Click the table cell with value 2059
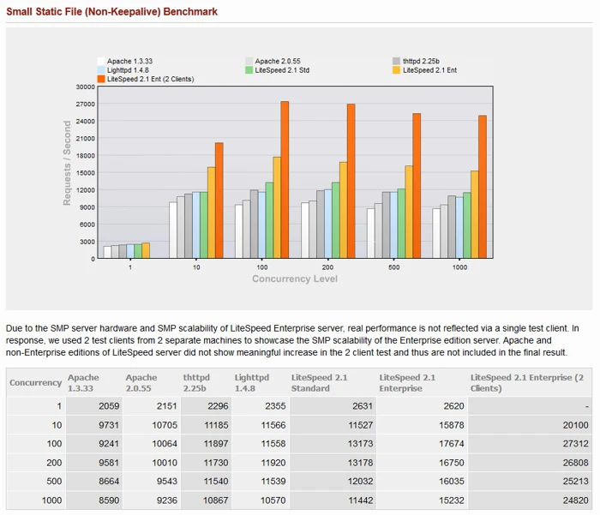The width and height of the screenshot is (600, 515). pyautogui.click(x=94, y=406)
